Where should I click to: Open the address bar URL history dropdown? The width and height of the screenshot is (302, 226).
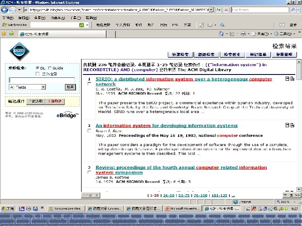coord(211,10)
